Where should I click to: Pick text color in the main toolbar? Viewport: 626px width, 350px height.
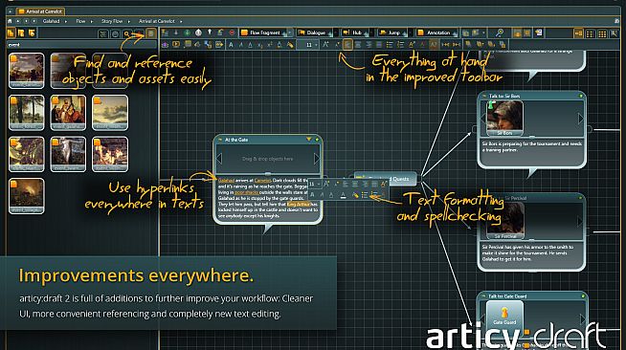tap(279, 45)
